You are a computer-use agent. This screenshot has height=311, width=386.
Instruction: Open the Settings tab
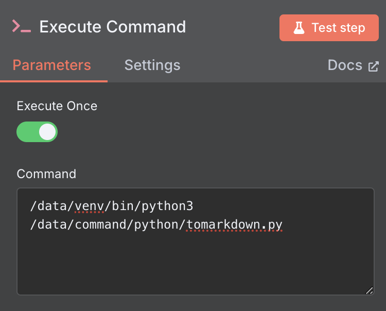152,65
